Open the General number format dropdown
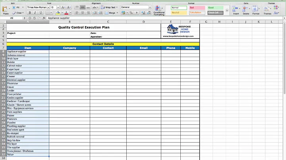This screenshot has width=286, height=160. click(150, 7)
